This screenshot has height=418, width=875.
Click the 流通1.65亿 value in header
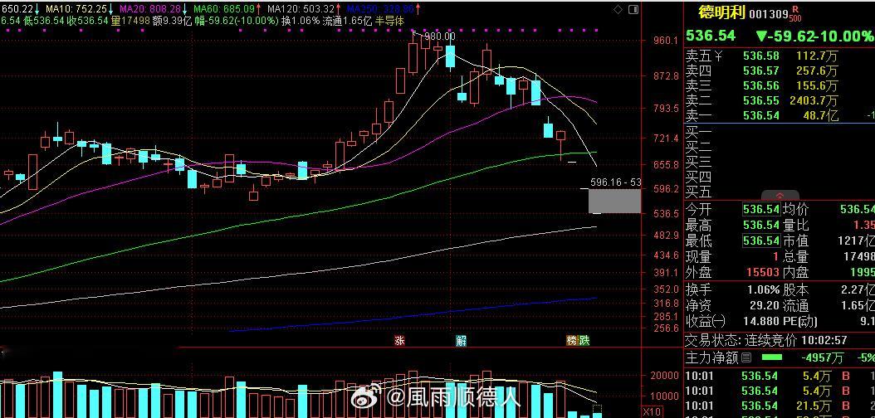coord(348,21)
